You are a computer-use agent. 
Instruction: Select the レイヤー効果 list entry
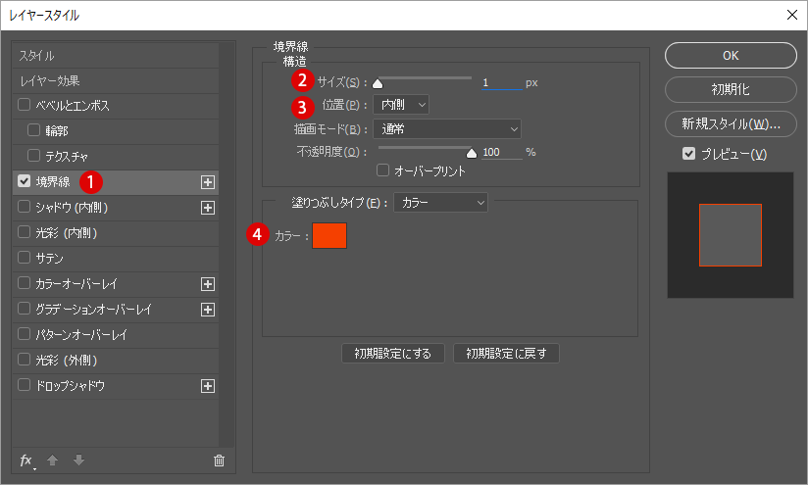tap(116, 80)
